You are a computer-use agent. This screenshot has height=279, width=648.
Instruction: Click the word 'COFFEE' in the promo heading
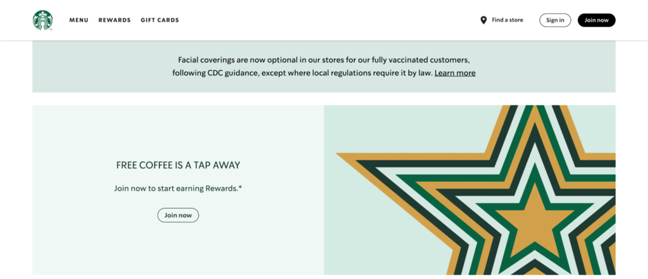point(153,165)
